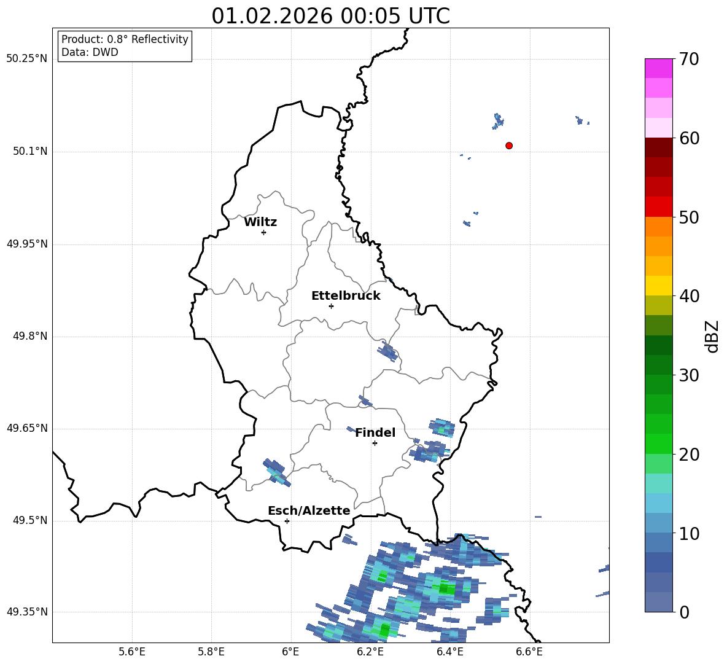Image resolution: width=727 pixels, height=664 pixels.
Task: Click the Ettelbruck city label
Action: pos(346,296)
